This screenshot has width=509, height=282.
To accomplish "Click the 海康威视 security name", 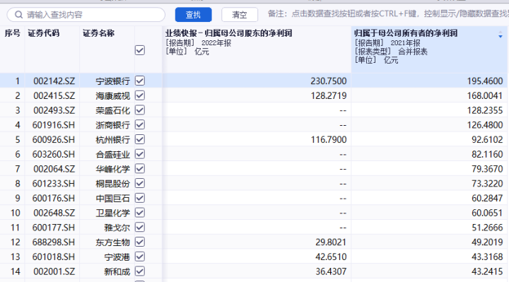I will point(113,95).
